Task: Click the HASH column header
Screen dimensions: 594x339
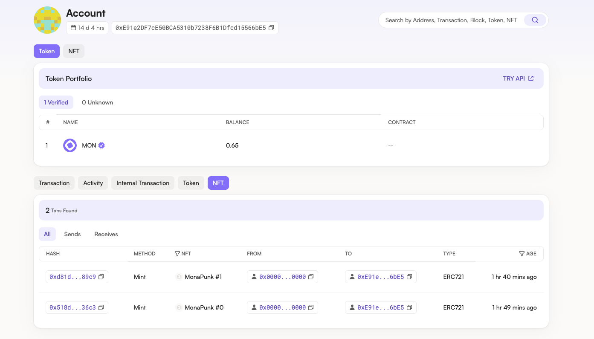Action: [x=53, y=254]
